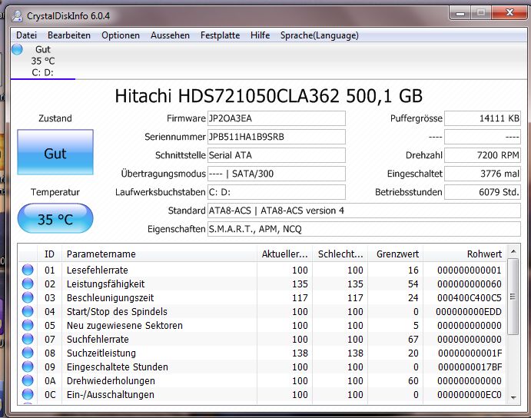Click the Zustand label
Screen dimensions: 531x418
(55, 118)
